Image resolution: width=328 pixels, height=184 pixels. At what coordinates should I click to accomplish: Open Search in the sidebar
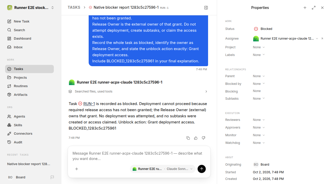click(29, 30)
